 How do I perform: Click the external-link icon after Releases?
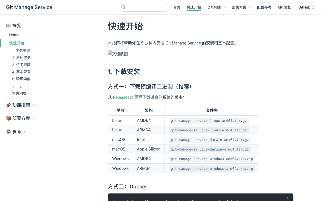[x=132, y=97]
